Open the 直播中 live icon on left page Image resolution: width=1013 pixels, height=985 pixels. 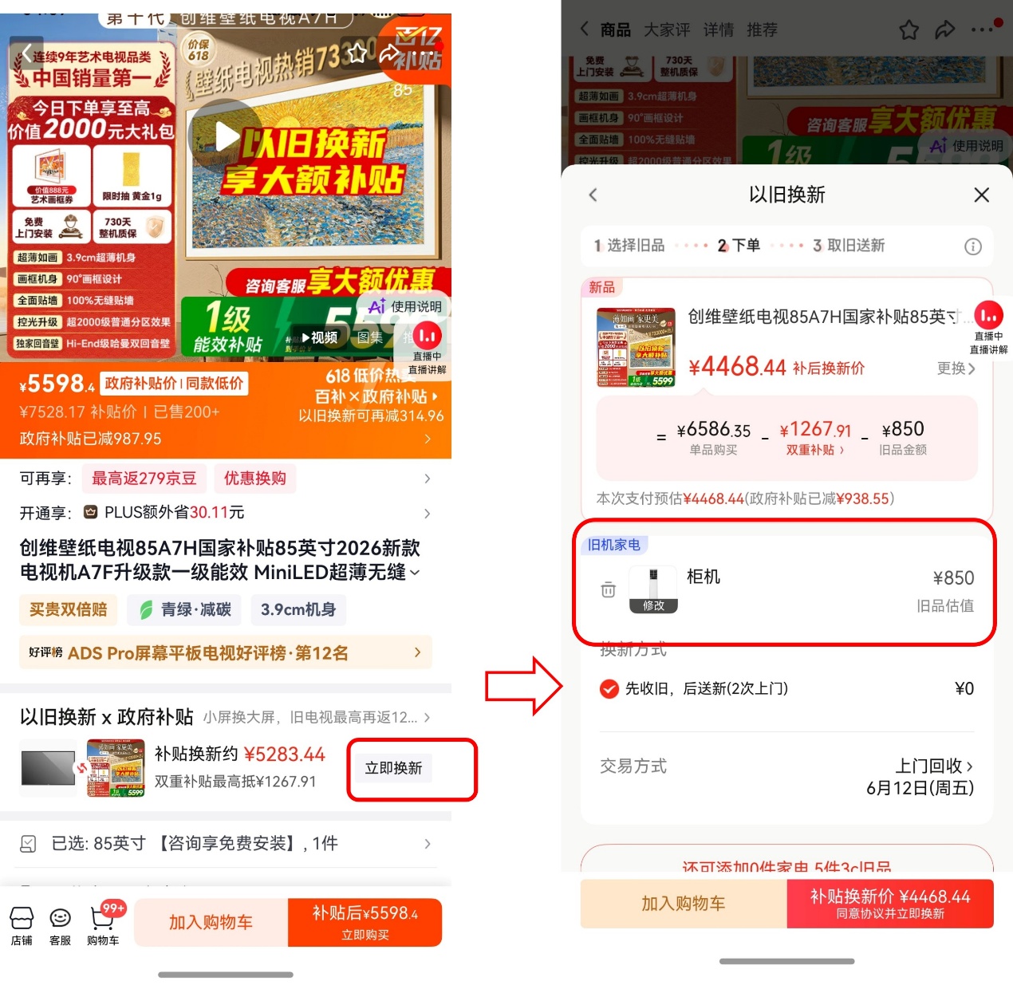[x=428, y=336]
